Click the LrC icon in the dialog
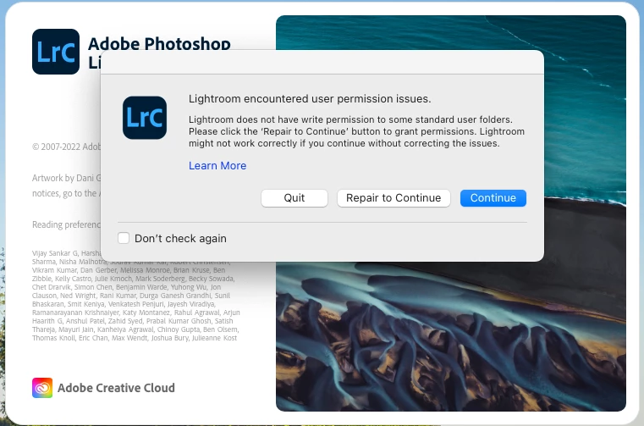The height and width of the screenshot is (426, 644). [x=145, y=118]
